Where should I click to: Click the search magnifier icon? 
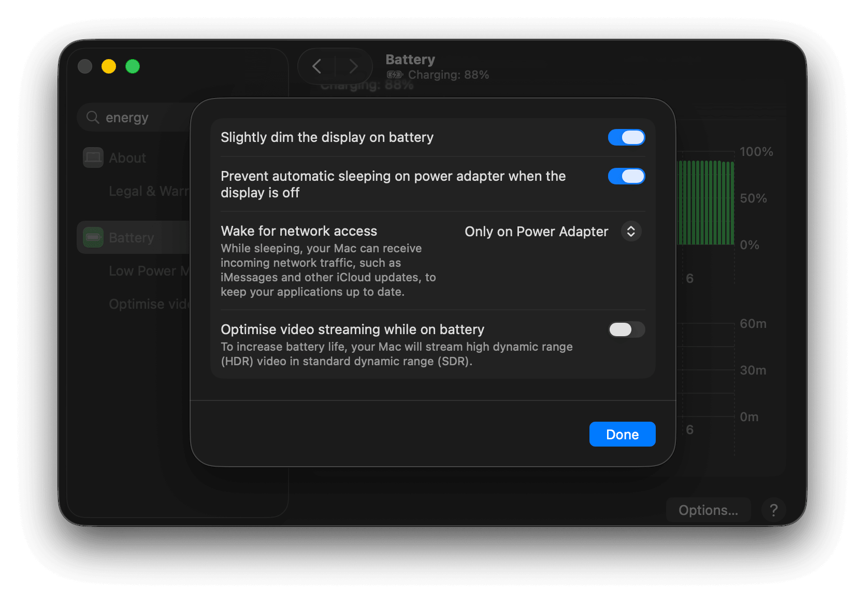point(93,118)
